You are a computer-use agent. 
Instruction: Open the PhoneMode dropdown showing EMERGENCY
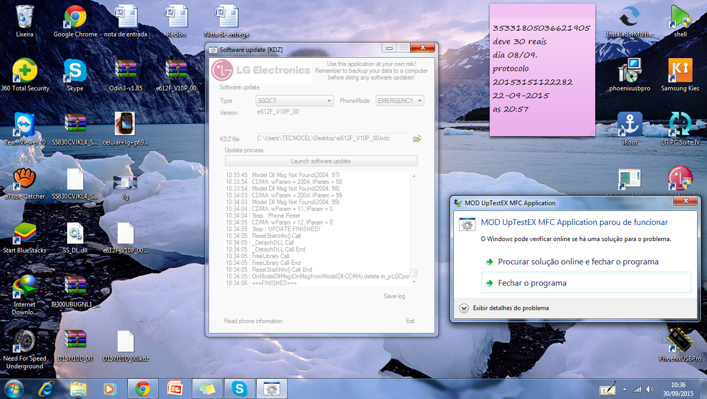click(400, 101)
